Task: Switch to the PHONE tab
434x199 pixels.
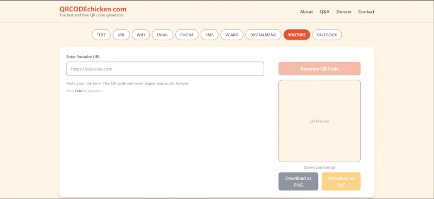Action: [x=187, y=35]
